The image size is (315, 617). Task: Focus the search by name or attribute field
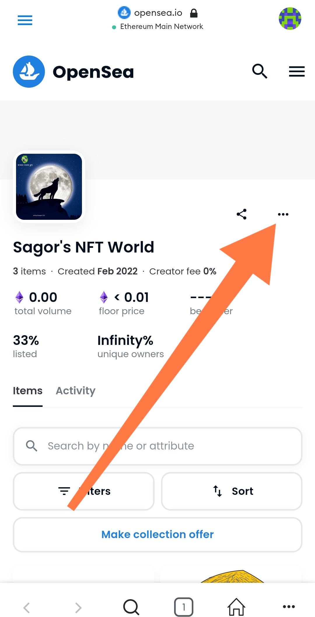(x=157, y=446)
